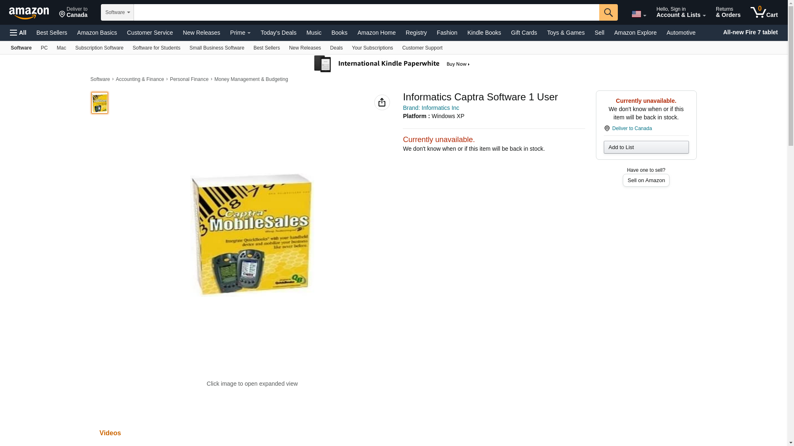The width and height of the screenshot is (794, 446).
Task: Click the share icon by the product image
Action: (x=382, y=102)
